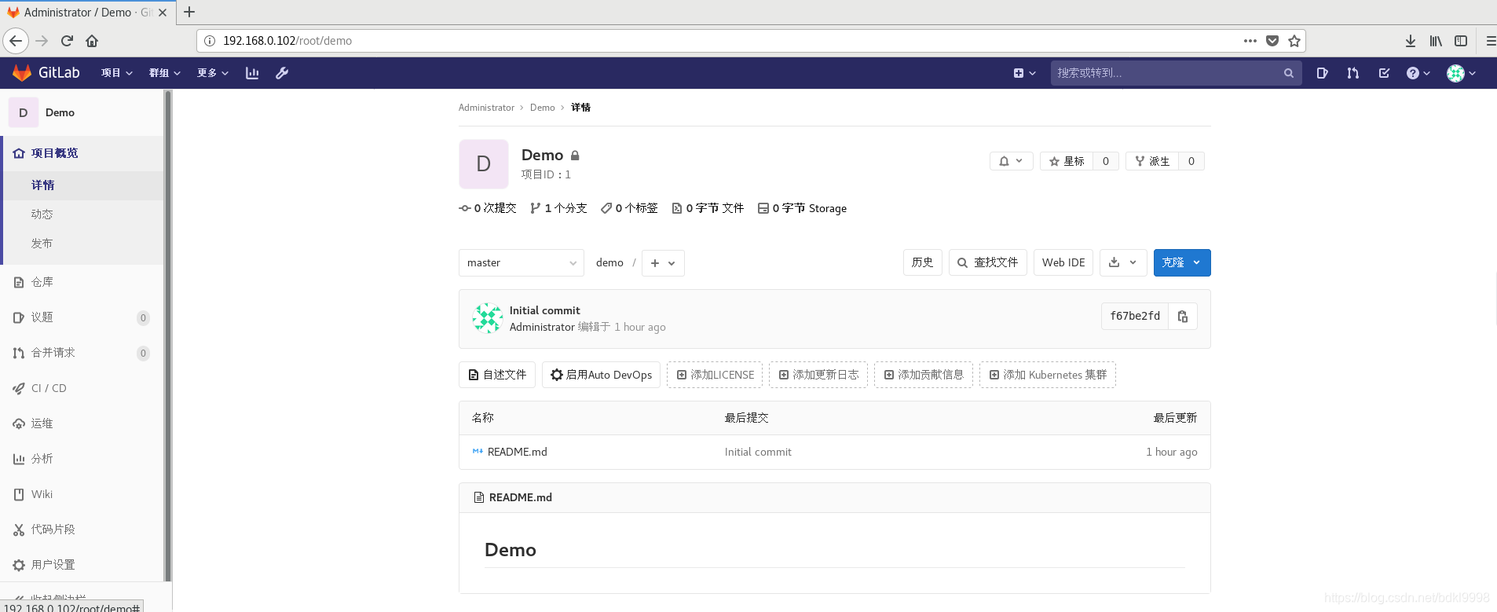Open 议题 issues in the sidebar
The image size is (1497, 612).
coord(82,317)
